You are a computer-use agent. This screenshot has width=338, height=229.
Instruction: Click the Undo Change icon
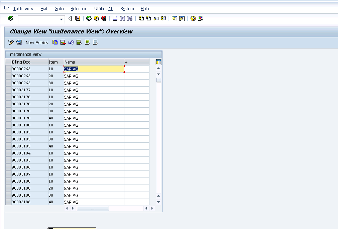coord(71,42)
